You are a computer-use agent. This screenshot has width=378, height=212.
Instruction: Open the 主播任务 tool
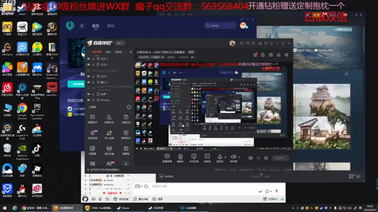pyautogui.click(x=126, y=119)
